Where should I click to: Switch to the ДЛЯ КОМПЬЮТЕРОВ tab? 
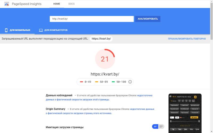[53, 30]
